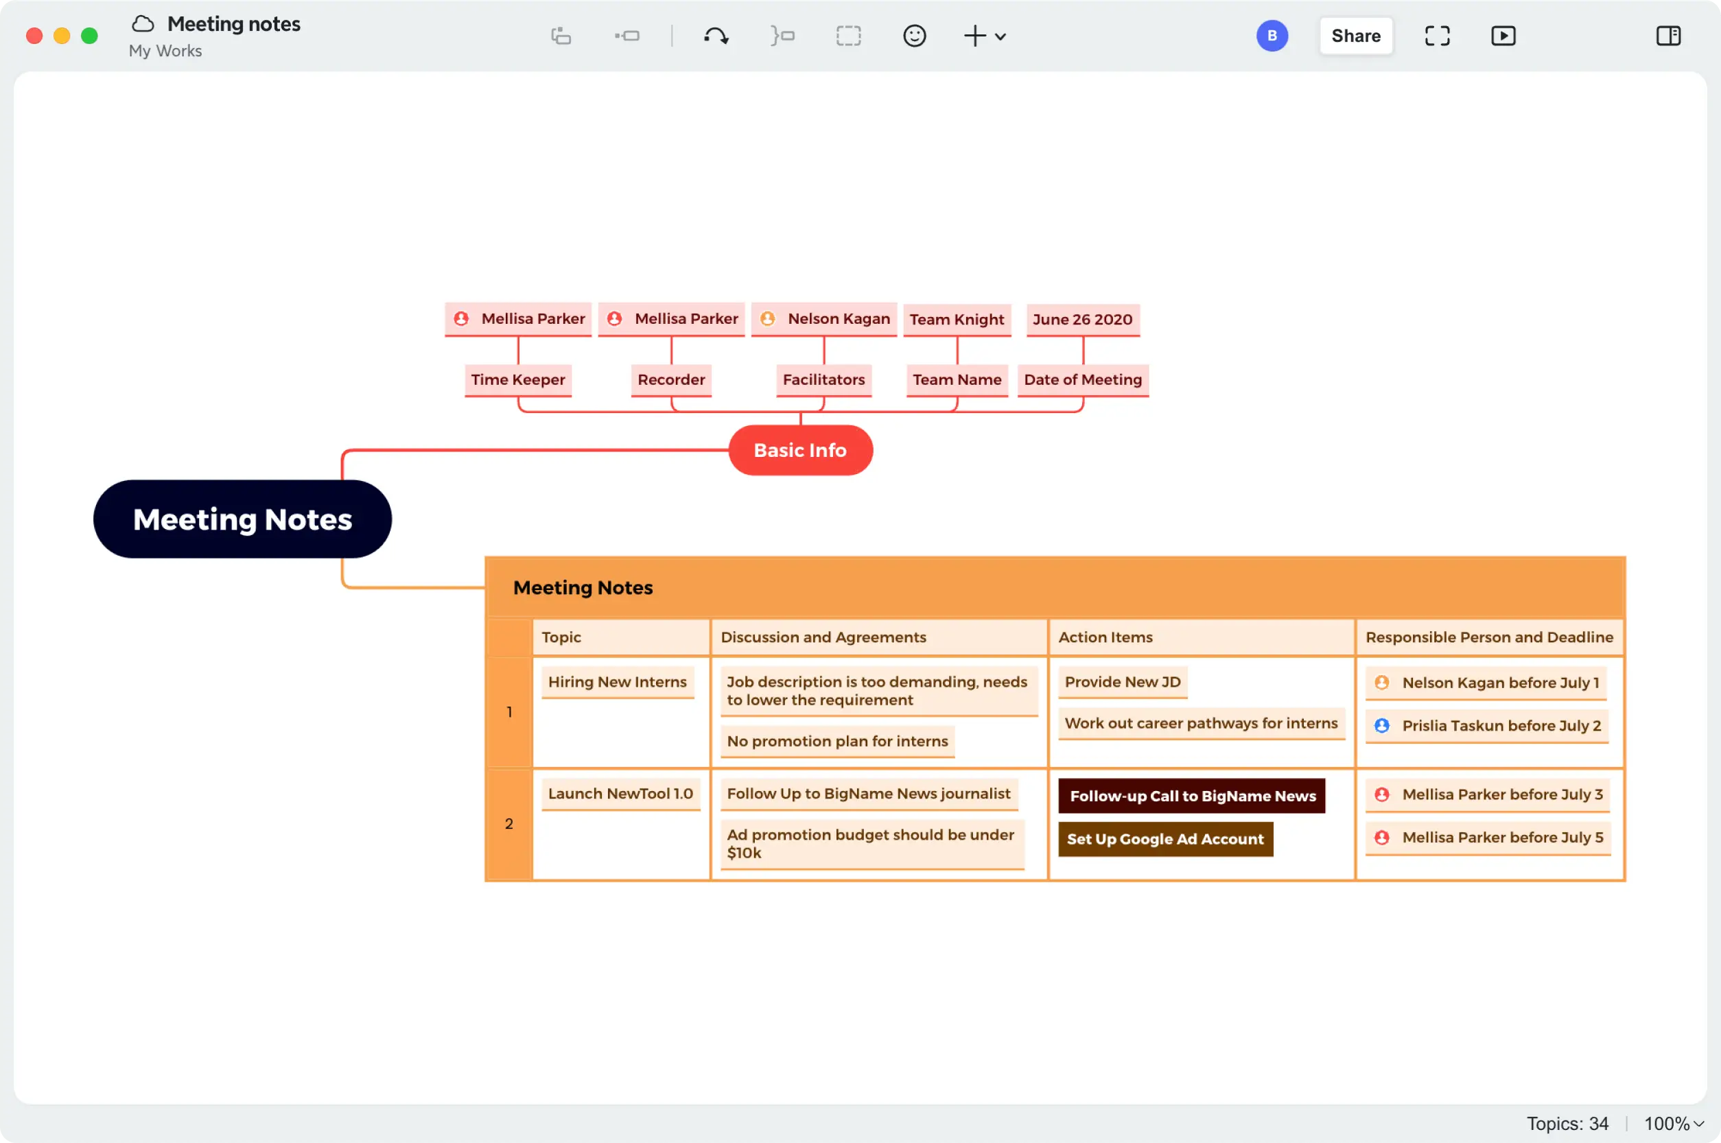Select Work out career pathways for interns

pyautogui.click(x=1202, y=724)
